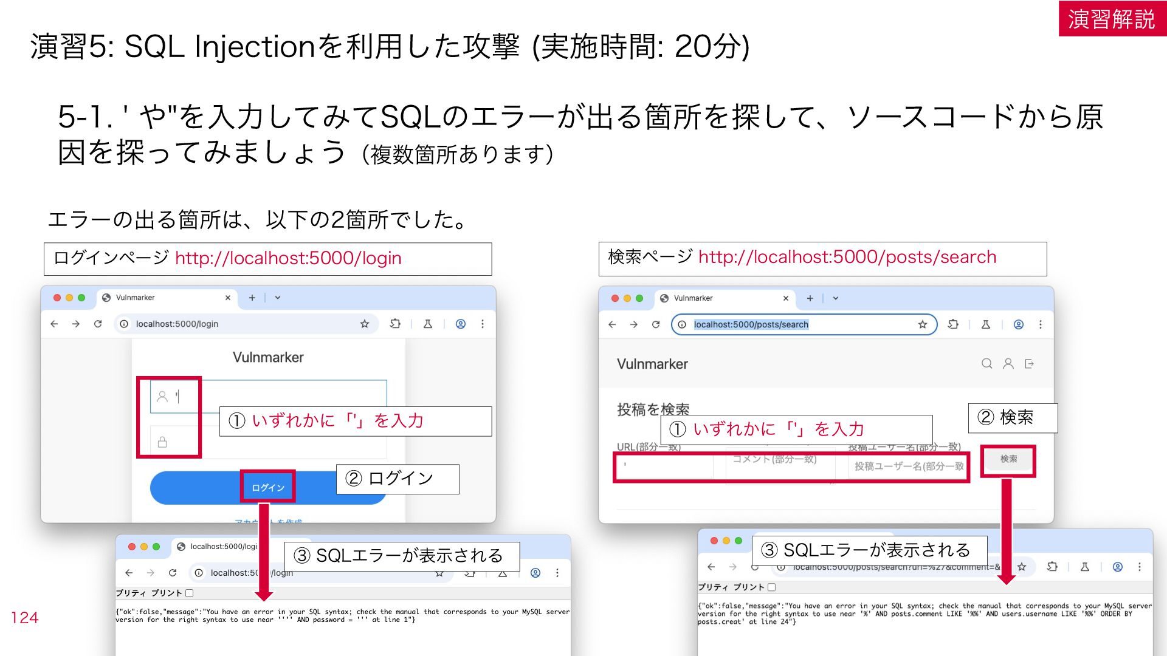Viewport: 1167px width, 656px height.
Task: Expand tab search dropdown in search browser
Action: [x=836, y=298]
